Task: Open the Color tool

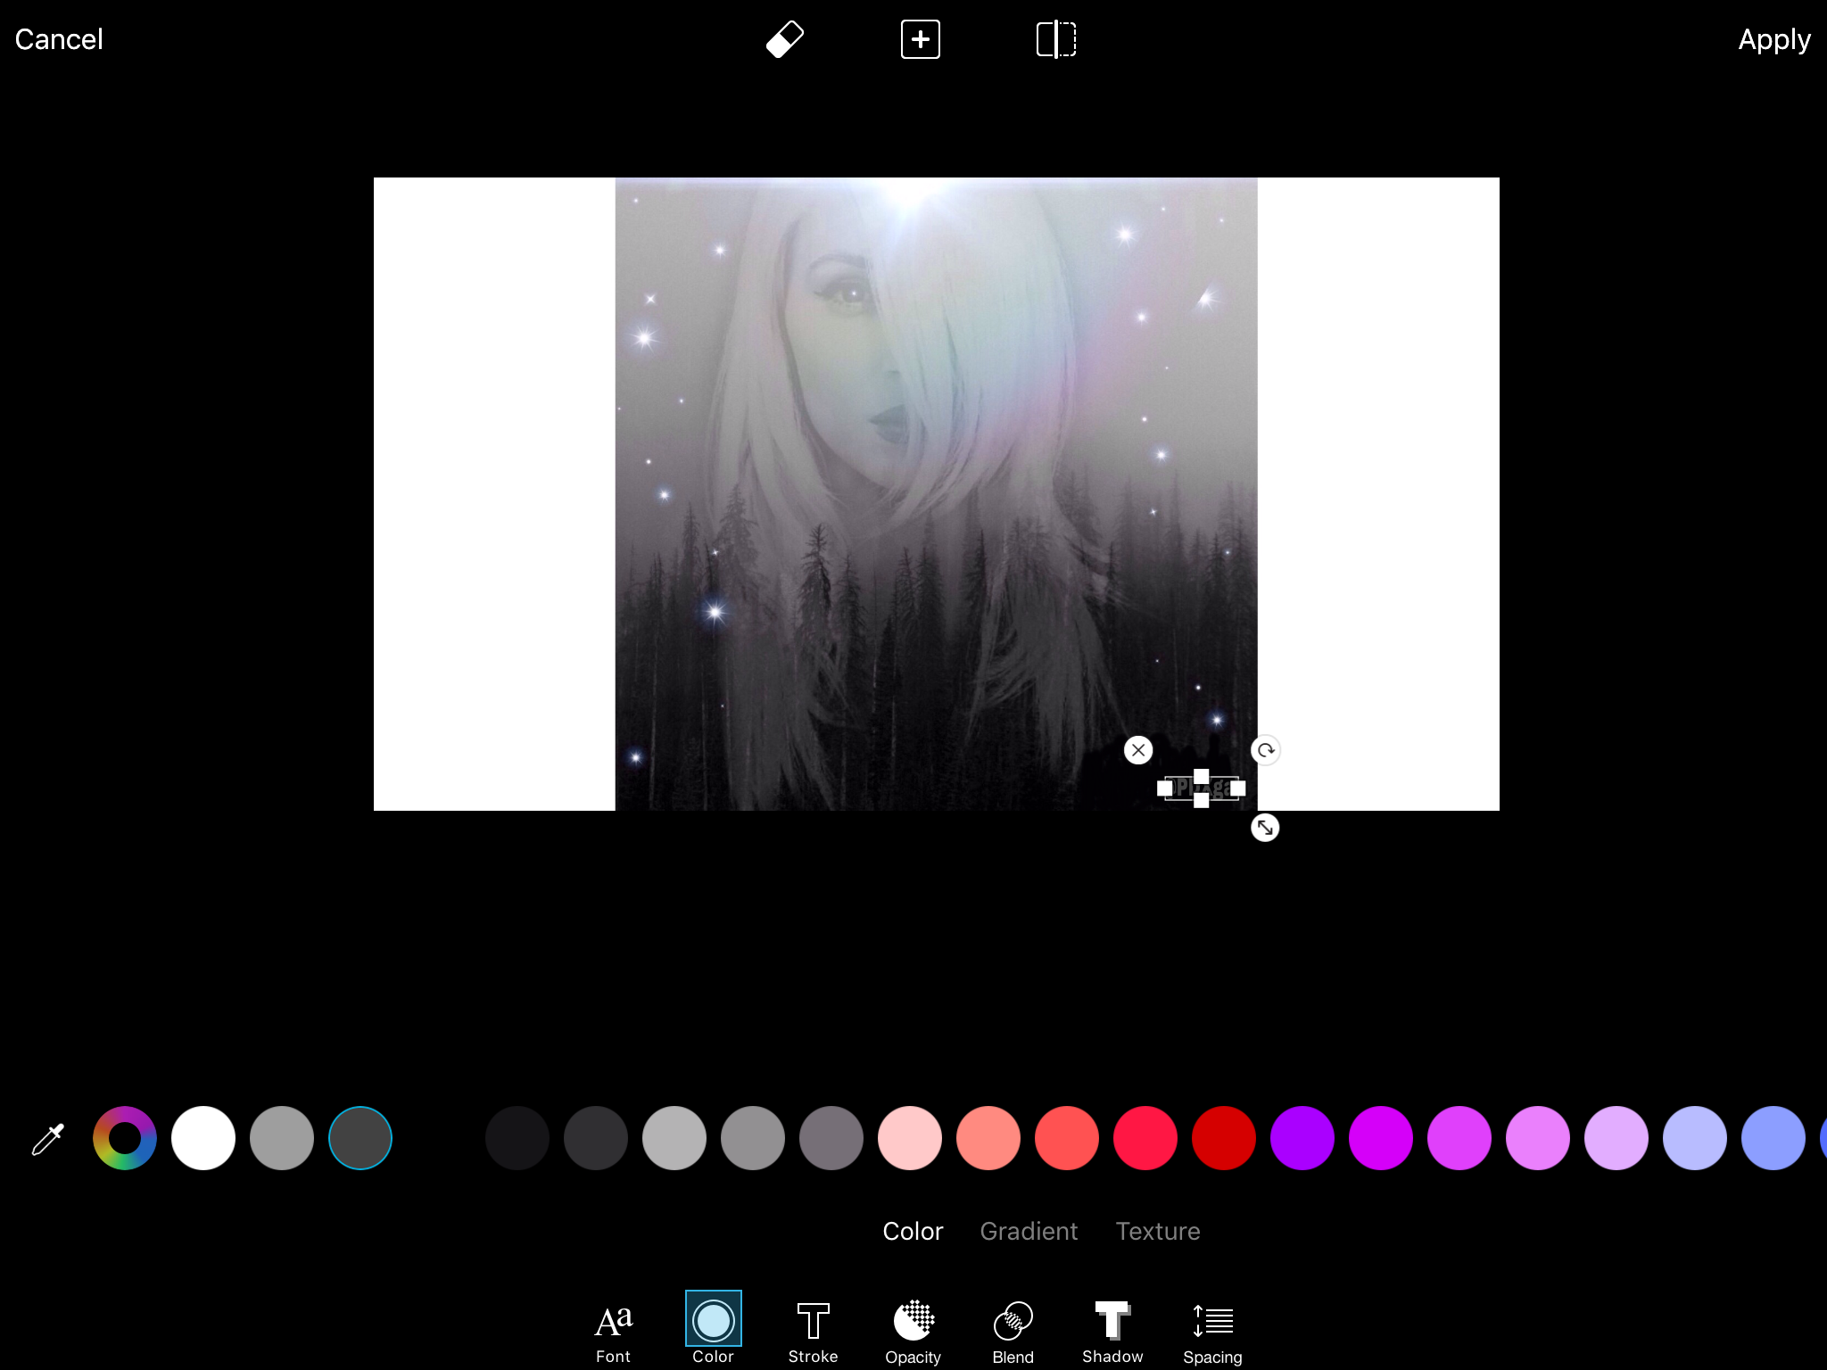Action: tap(714, 1329)
